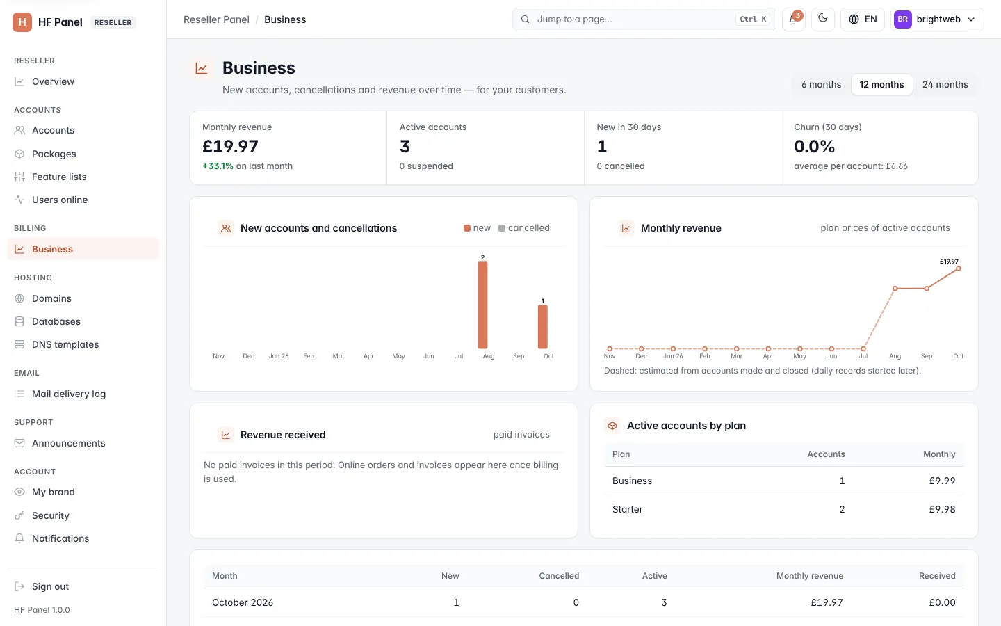
Task: Click the DNS templates server icon
Action: tap(19, 344)
